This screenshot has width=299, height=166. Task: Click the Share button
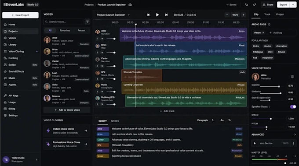(268, 4)
